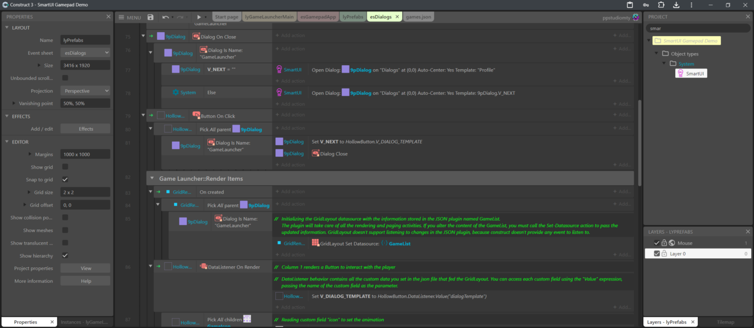Open ppstudiomty account avatar
This screenshot has height=328, width=754.
tap(636, 17)
